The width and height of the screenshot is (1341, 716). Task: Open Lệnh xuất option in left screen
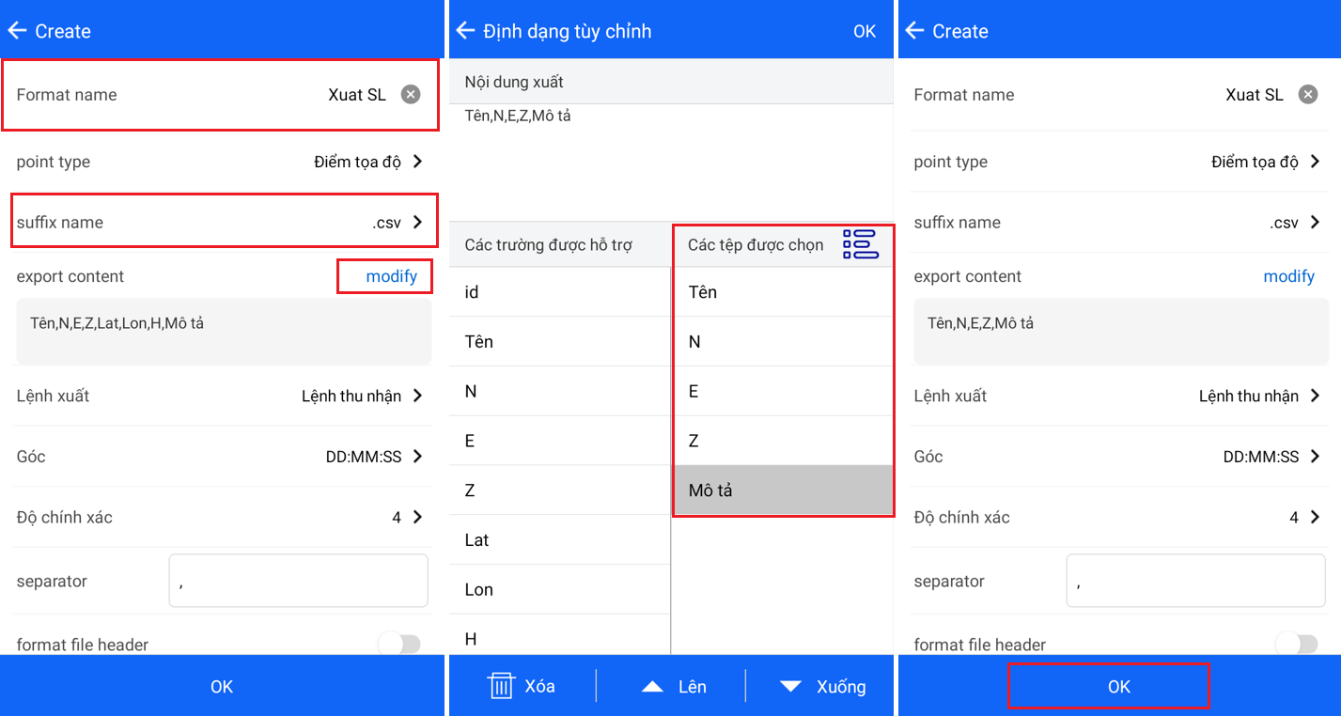tap(222, 396)
